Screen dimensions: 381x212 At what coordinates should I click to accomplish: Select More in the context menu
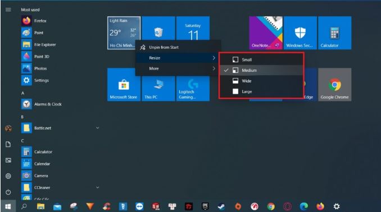click(x=178, y=68)
